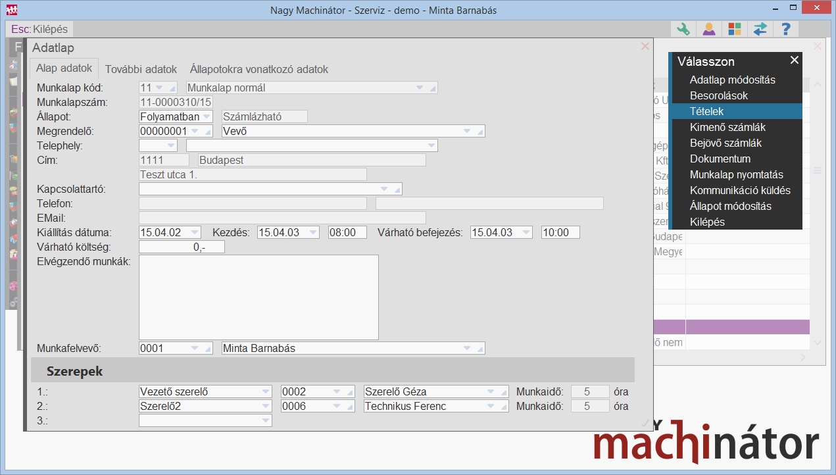Click the red Machinátor app icon in title bar

[x=12, y=10]
